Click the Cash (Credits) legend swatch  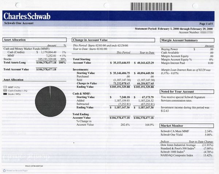coord(5,91)
